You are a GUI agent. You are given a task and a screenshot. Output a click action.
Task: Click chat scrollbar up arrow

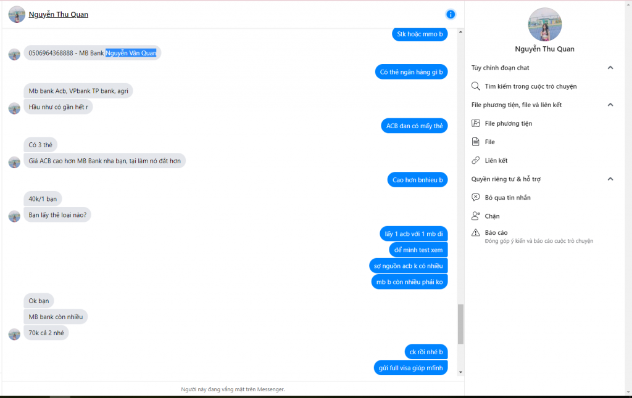460,32
